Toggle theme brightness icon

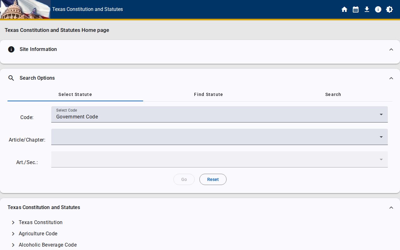click(x=389, y=9)
